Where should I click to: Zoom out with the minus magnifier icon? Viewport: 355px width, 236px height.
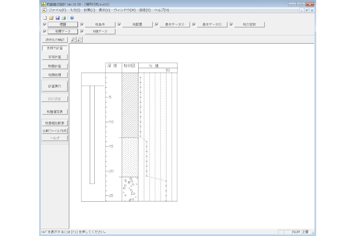point(79,40)
